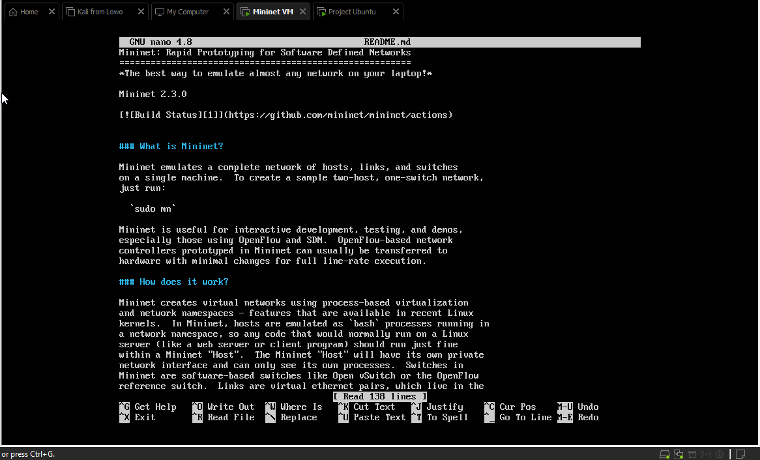The image size is (760, 460).
Task: Click the sound card status icon
Action: [706, 454]
